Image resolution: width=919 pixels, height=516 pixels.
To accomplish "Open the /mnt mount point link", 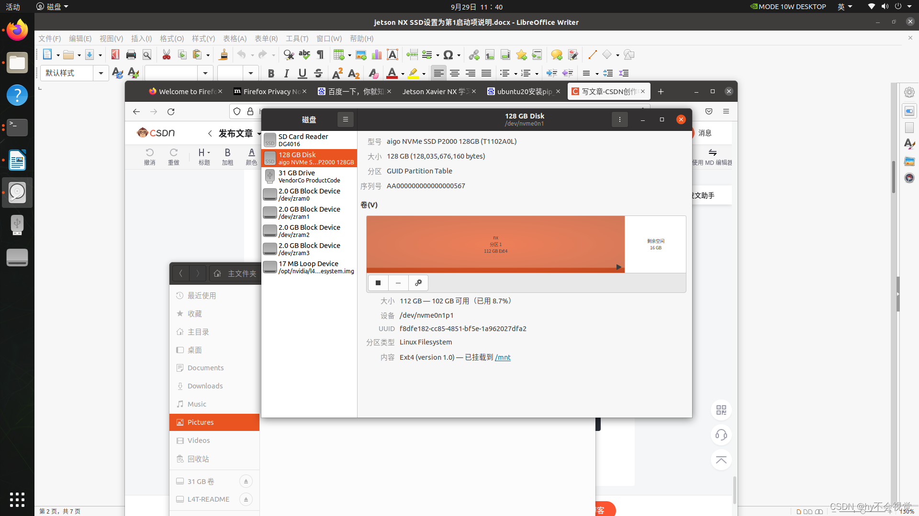I will pyautogui.click(x=503, y=357).
